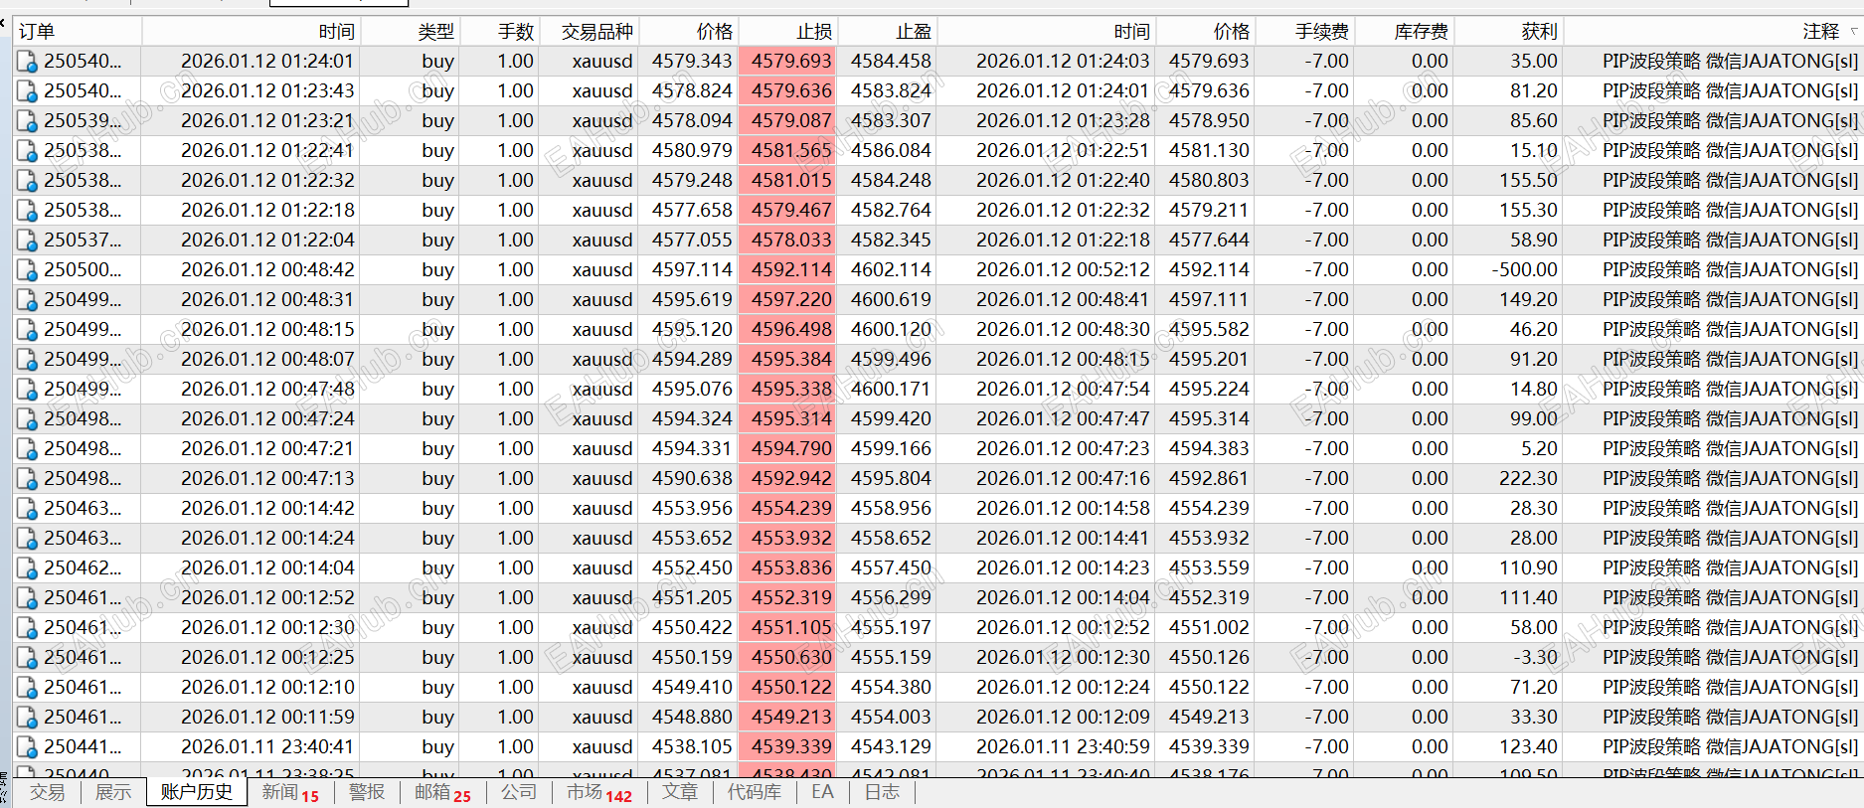Viewport: 1864px width, 808px height.
Task: Click order icon for trade opened at 00:14:42
Action: [x=27, y=509]
